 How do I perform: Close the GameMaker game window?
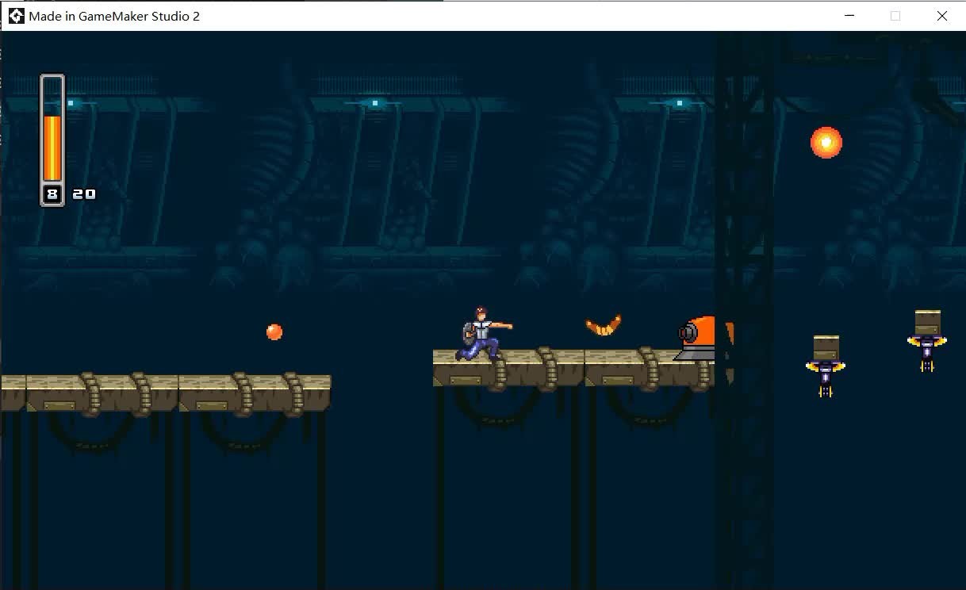tap(941, 16)
